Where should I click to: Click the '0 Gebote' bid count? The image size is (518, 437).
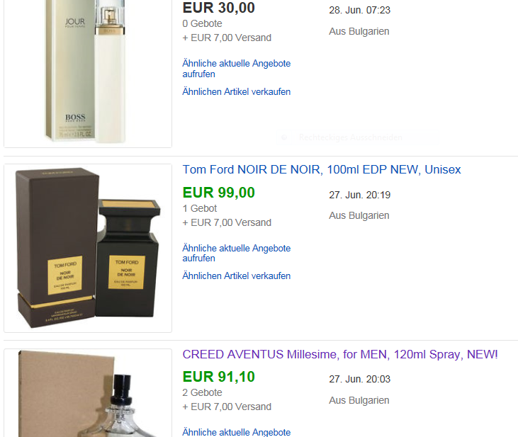(x=202, y=23)
